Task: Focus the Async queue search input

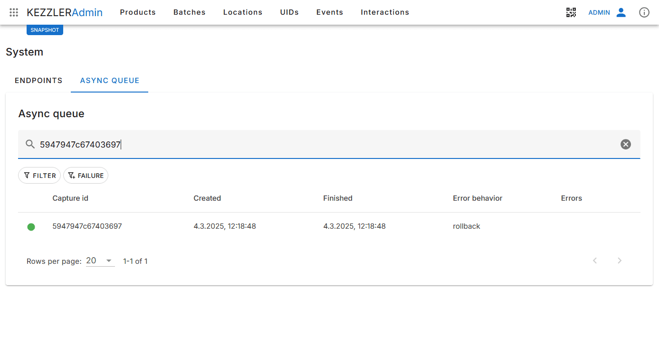Action: tap(323, 144)
